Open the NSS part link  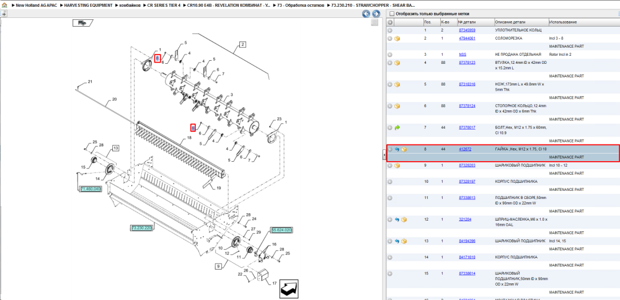[463, 55]
